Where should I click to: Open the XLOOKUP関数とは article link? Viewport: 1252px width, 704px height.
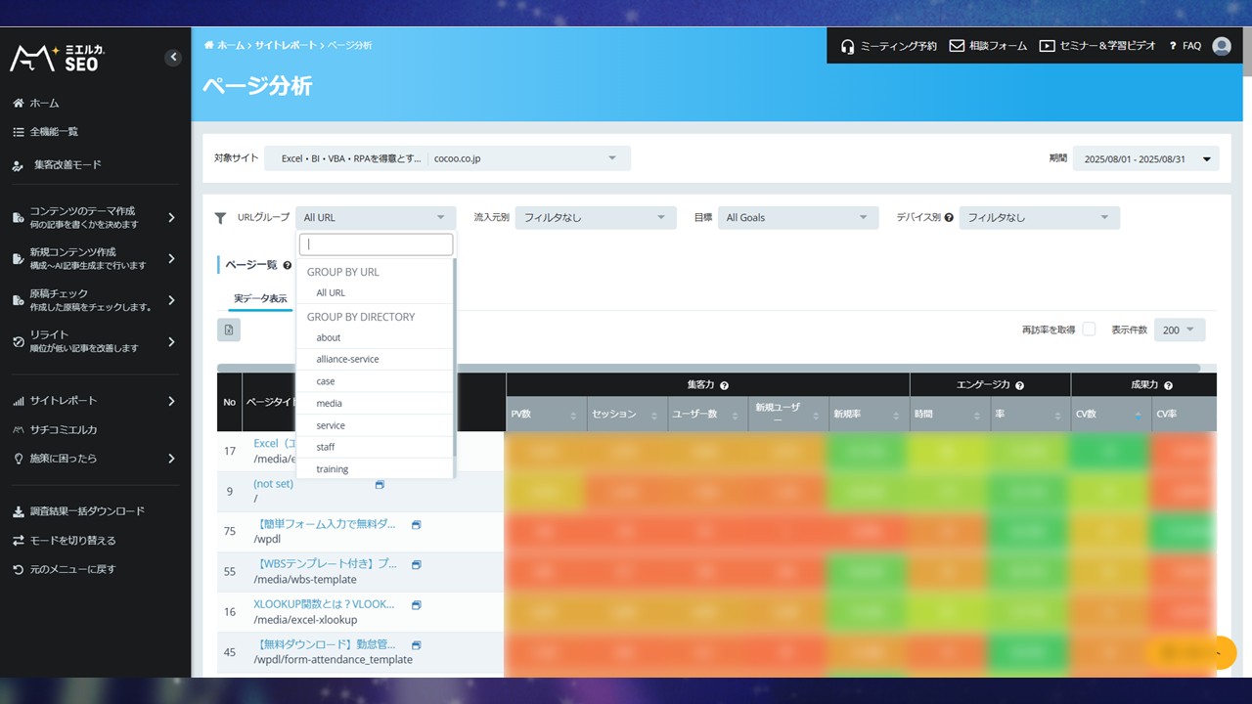325,604
